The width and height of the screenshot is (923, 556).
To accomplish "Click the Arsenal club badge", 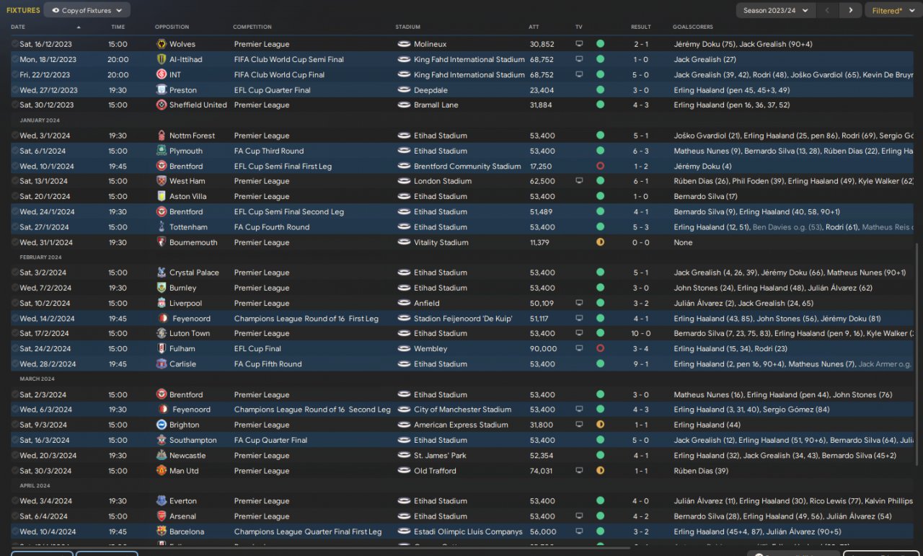I will [162, 516].
